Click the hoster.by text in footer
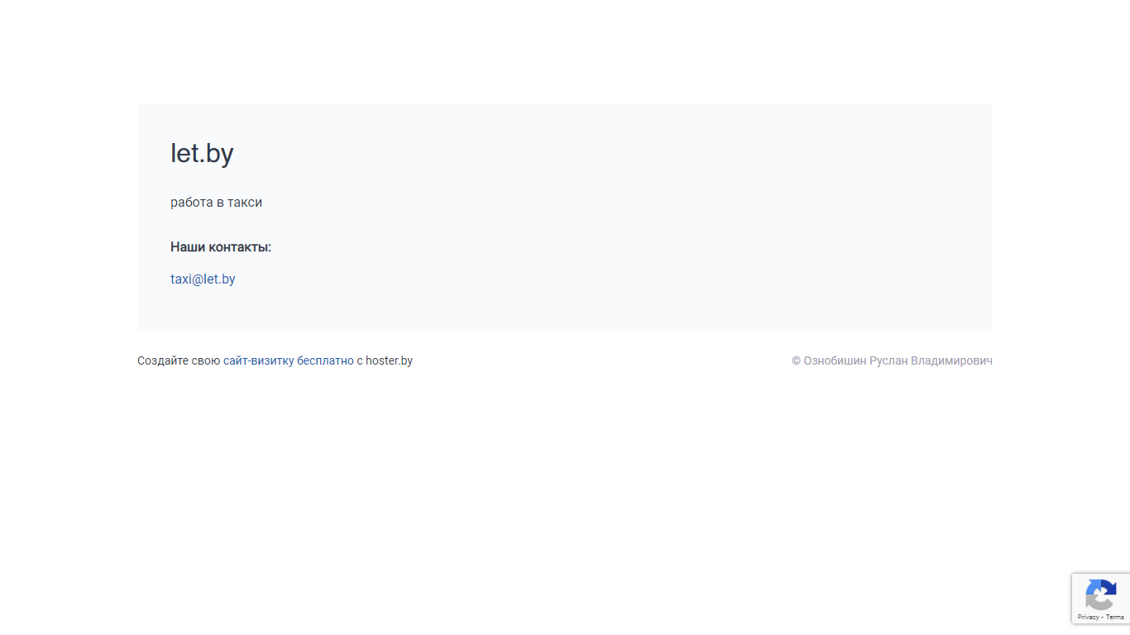The image size is (1130, 635). 389,360
